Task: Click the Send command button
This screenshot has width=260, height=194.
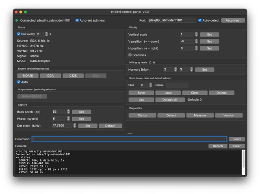Action: click(237, 139)
